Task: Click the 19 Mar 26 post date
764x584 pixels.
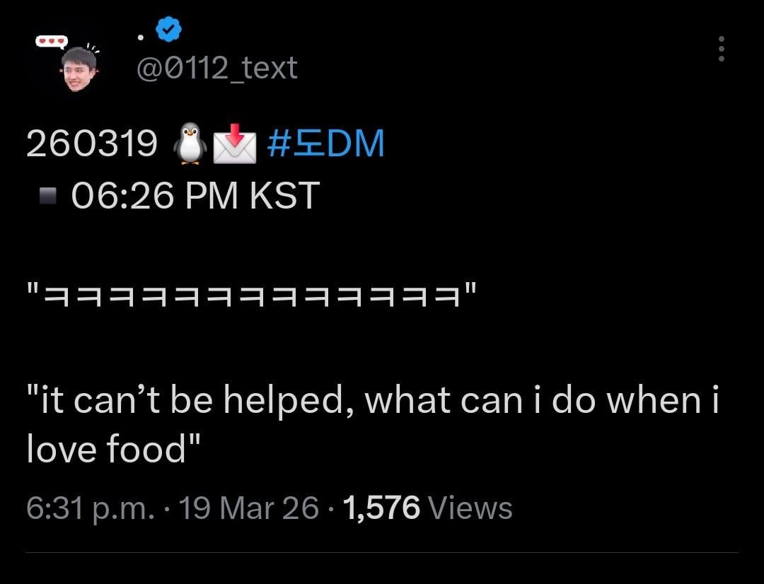Action: [248, 508]
